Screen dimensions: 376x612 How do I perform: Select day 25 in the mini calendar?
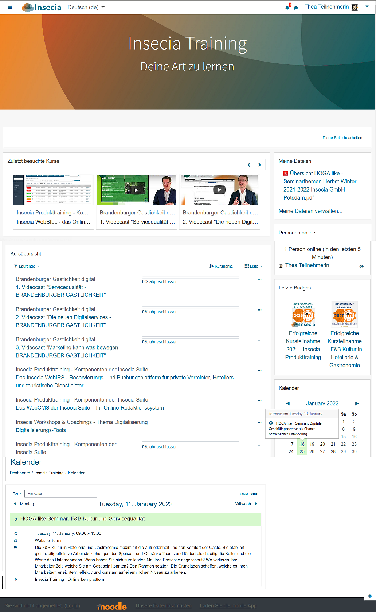302,451
